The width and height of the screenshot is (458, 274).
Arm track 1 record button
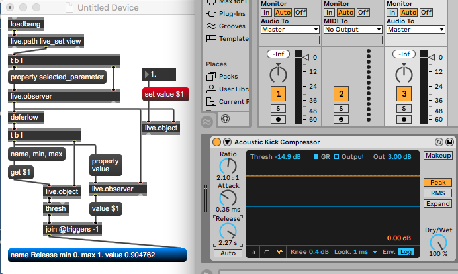coord(280,119)
